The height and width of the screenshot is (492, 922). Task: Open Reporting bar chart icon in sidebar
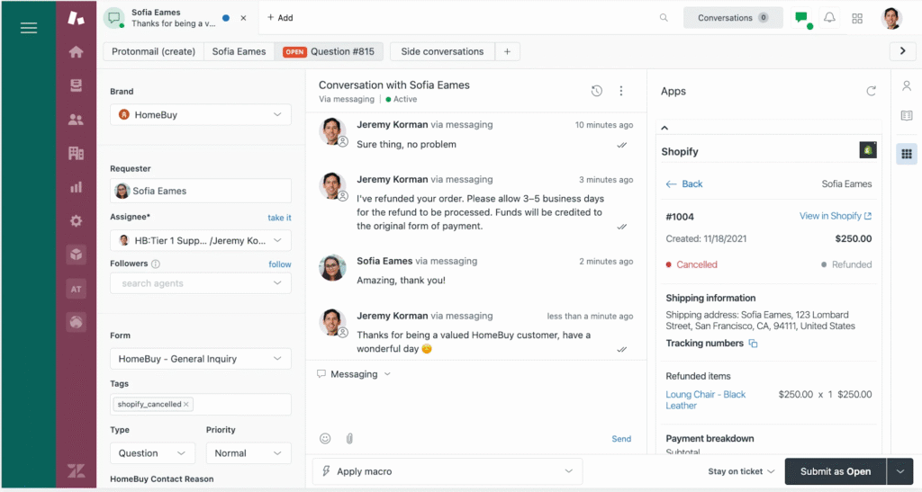click(77, 187)
